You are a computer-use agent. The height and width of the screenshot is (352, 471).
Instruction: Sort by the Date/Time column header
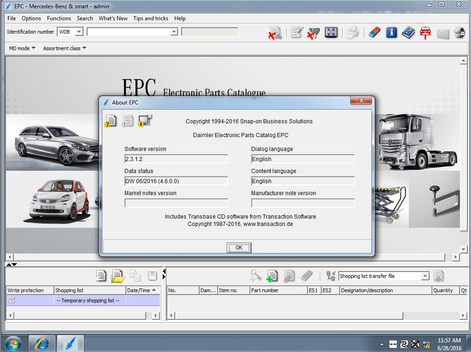(x=143, y=290)
